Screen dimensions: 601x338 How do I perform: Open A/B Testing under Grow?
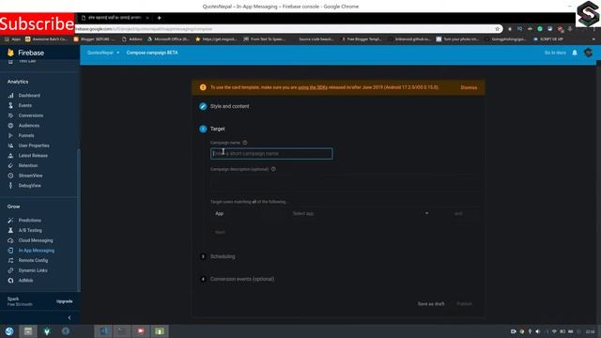pos(30,230)
